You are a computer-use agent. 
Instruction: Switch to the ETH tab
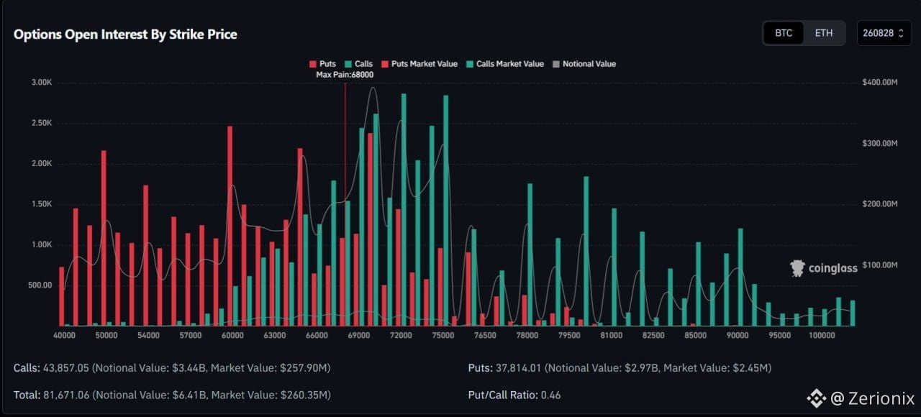[824, 33]
